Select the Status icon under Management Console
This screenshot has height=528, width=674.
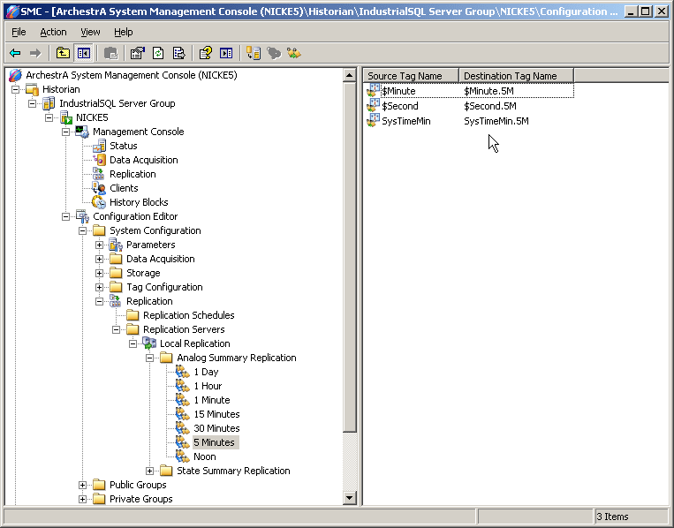pyautogui.click(x=99, y=146)
